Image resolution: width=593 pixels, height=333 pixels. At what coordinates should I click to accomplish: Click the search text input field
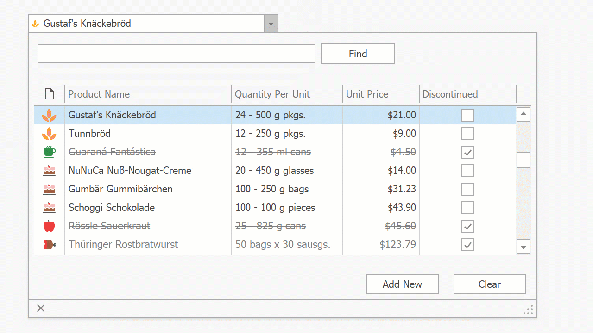pos(176,54)
